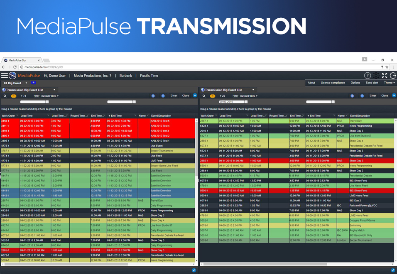The width and height of the screenshot is (397, 274).
Task: Click the left panel vertical scrollbar
Action: 196,149
